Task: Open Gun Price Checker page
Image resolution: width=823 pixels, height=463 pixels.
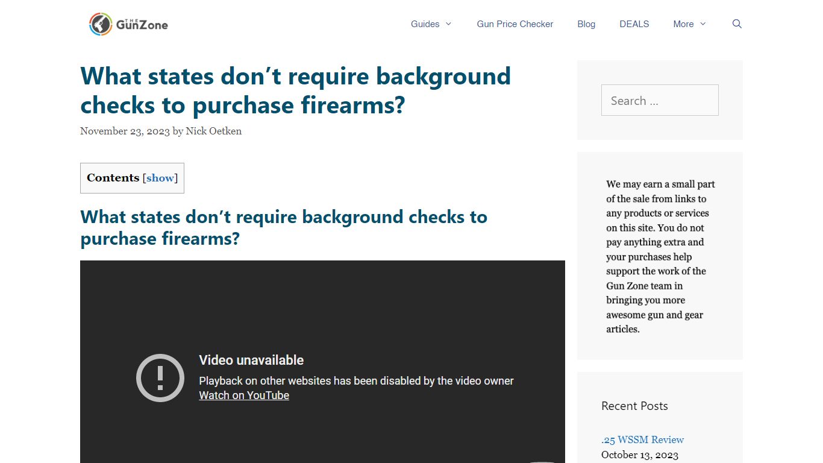Action: pyautogui.click(x=515, y=24)
